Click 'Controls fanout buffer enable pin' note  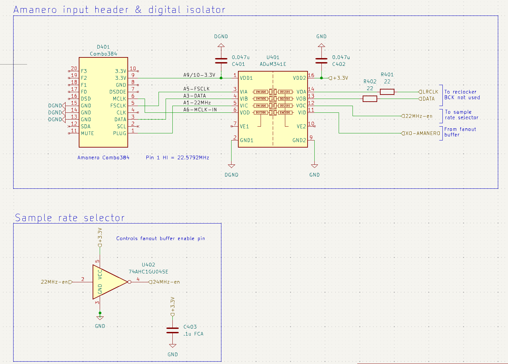[x=161, y=238]
